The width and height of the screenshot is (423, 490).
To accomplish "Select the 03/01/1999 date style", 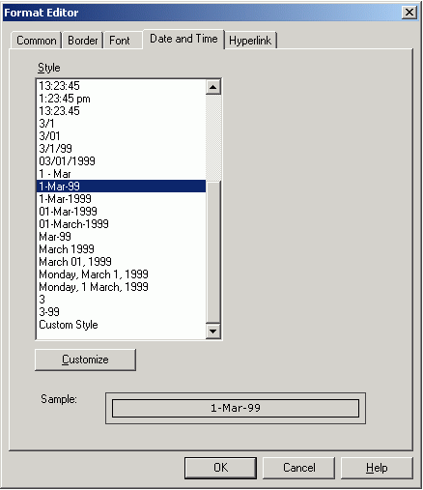I will pos(121,161).
